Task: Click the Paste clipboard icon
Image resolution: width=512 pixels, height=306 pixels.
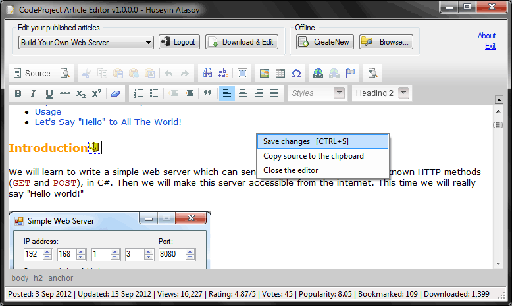Action: tap(118, 73)
